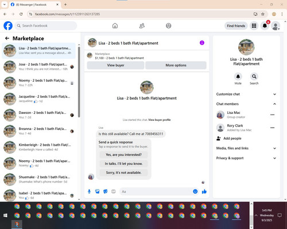Click Lisa Mac's avatar in Chat members

[x=220, y=114]
